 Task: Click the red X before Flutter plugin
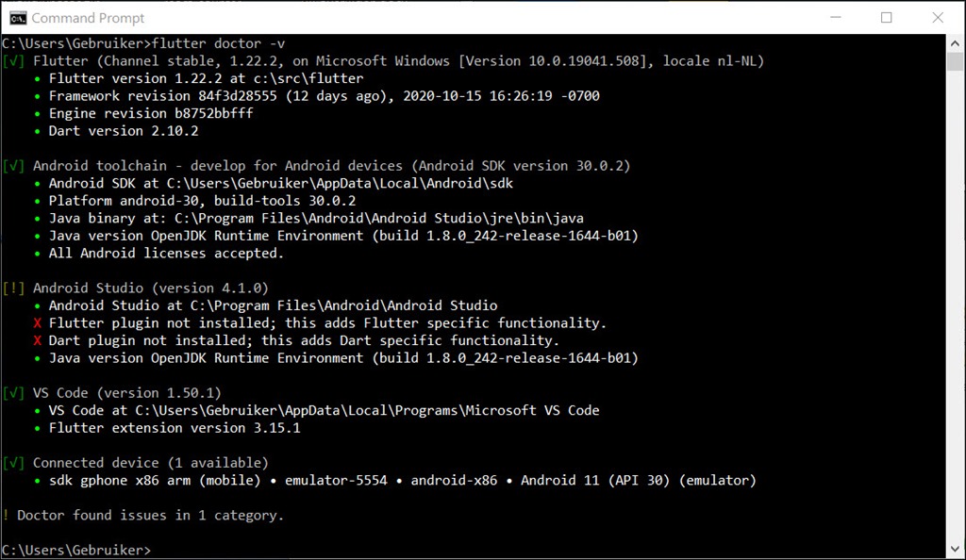(x=38, y=323)
